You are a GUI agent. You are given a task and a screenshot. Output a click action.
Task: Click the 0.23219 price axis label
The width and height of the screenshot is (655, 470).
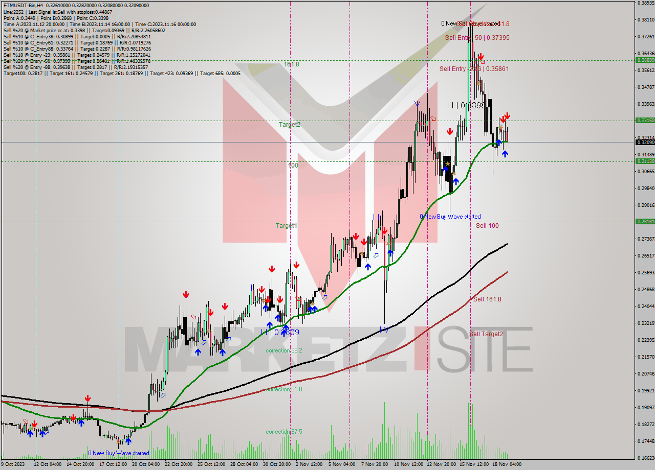click(x=646, y=323)
